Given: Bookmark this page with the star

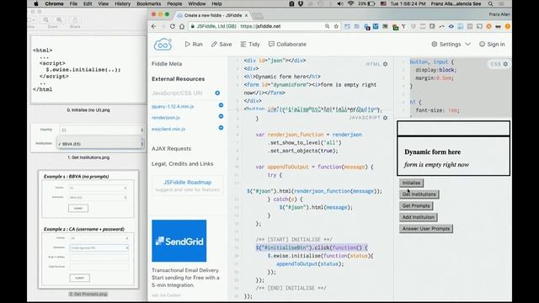Looking at the screenshot, I should coord(336,26).
